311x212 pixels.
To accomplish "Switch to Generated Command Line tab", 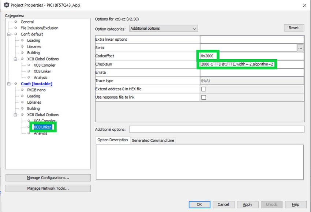I will (153, 140).
